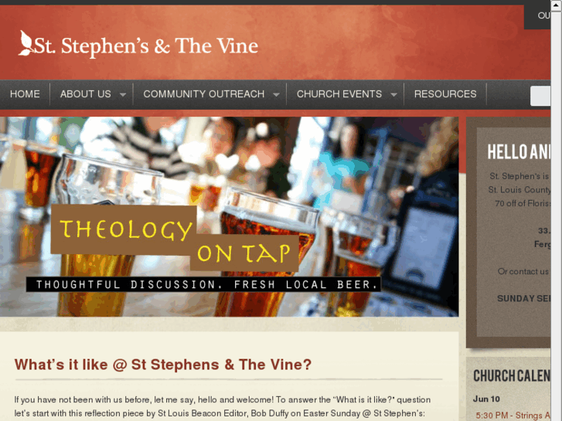This screenshot has width=562, height=421.
Task: Click the scrollbar up arrow
Action: point(557,5)
